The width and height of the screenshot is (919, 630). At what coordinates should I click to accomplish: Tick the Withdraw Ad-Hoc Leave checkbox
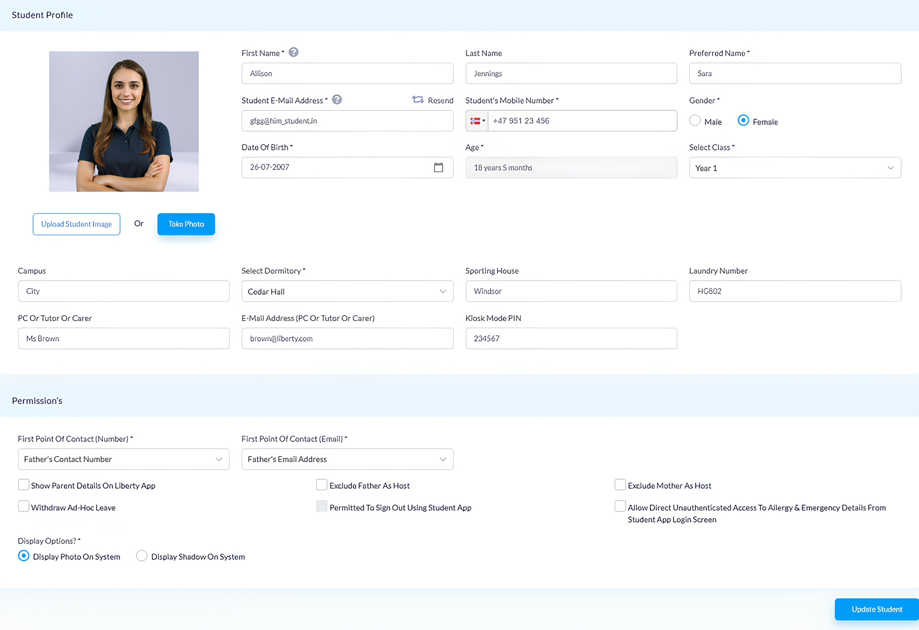[x=24, y=506]
